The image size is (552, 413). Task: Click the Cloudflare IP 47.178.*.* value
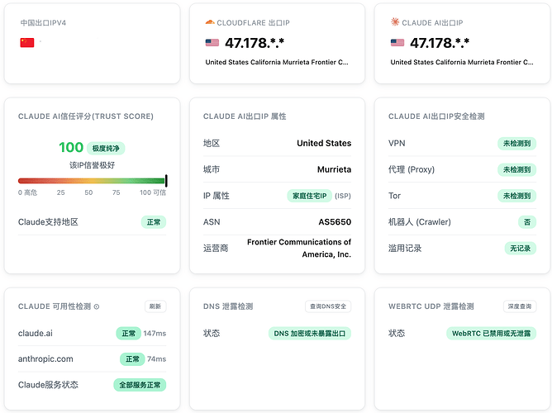(x=255, y=43)
